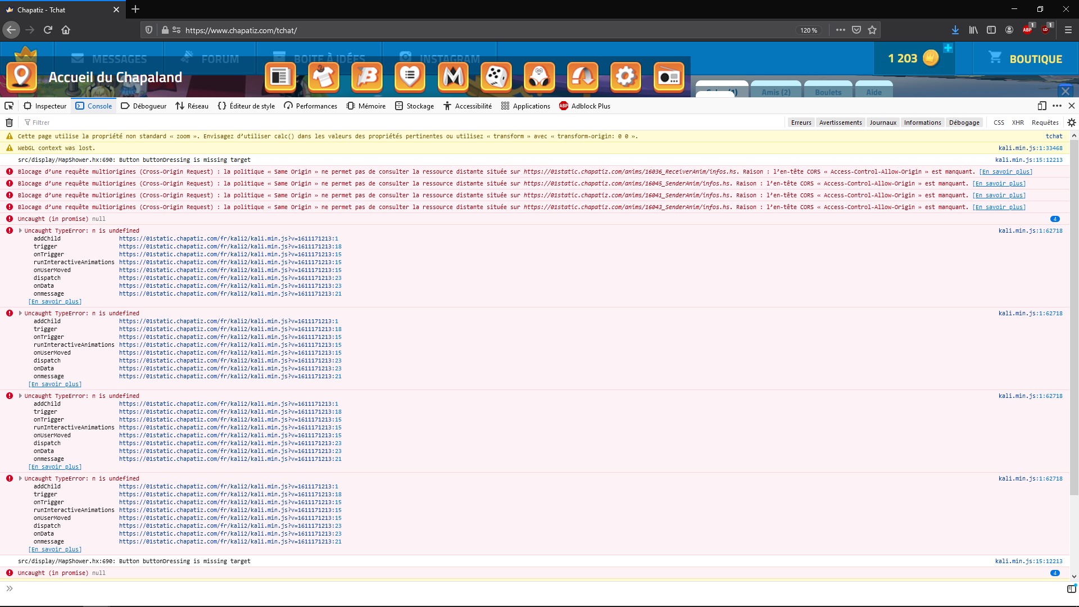Image resolution: width=1079 pixels, height=607 pixels.
Task: Toggle the Avertissements console filter
Action: coord(840,123)
